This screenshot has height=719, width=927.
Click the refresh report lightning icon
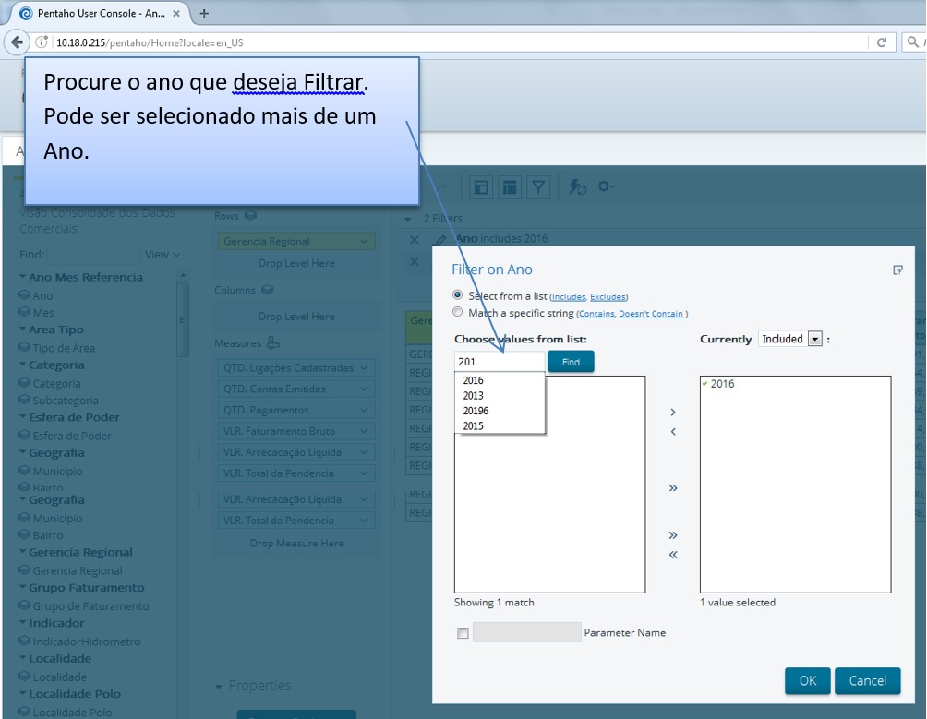(x=576, y=186)
